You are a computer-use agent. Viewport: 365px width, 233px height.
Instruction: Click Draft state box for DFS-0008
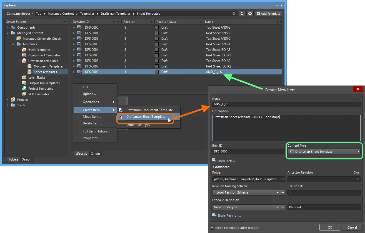click(x=157, y=72)
